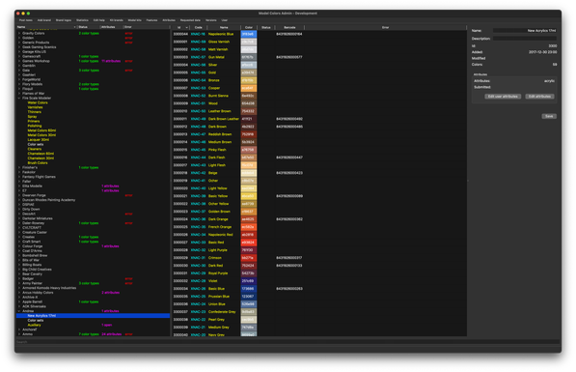The width and height of the screenshot is (576, 372).
Task: Select the New Acrylics 17ml range
Action: (x=93, y=316)
